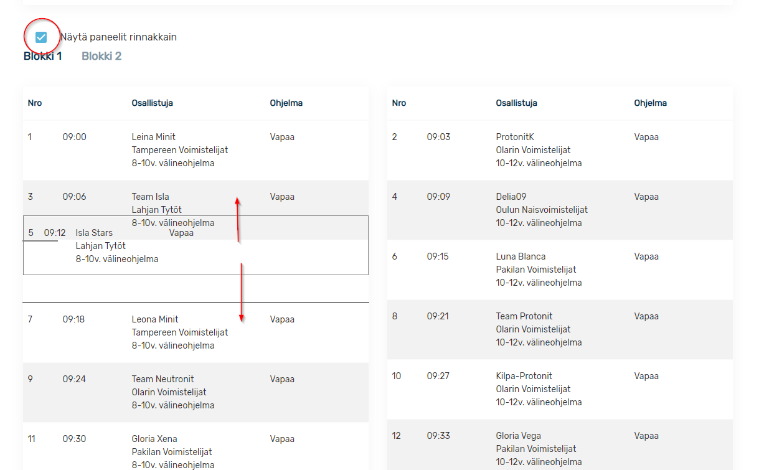
Task: Click right panel Ohjelma column header
Action: click(651, 103)
